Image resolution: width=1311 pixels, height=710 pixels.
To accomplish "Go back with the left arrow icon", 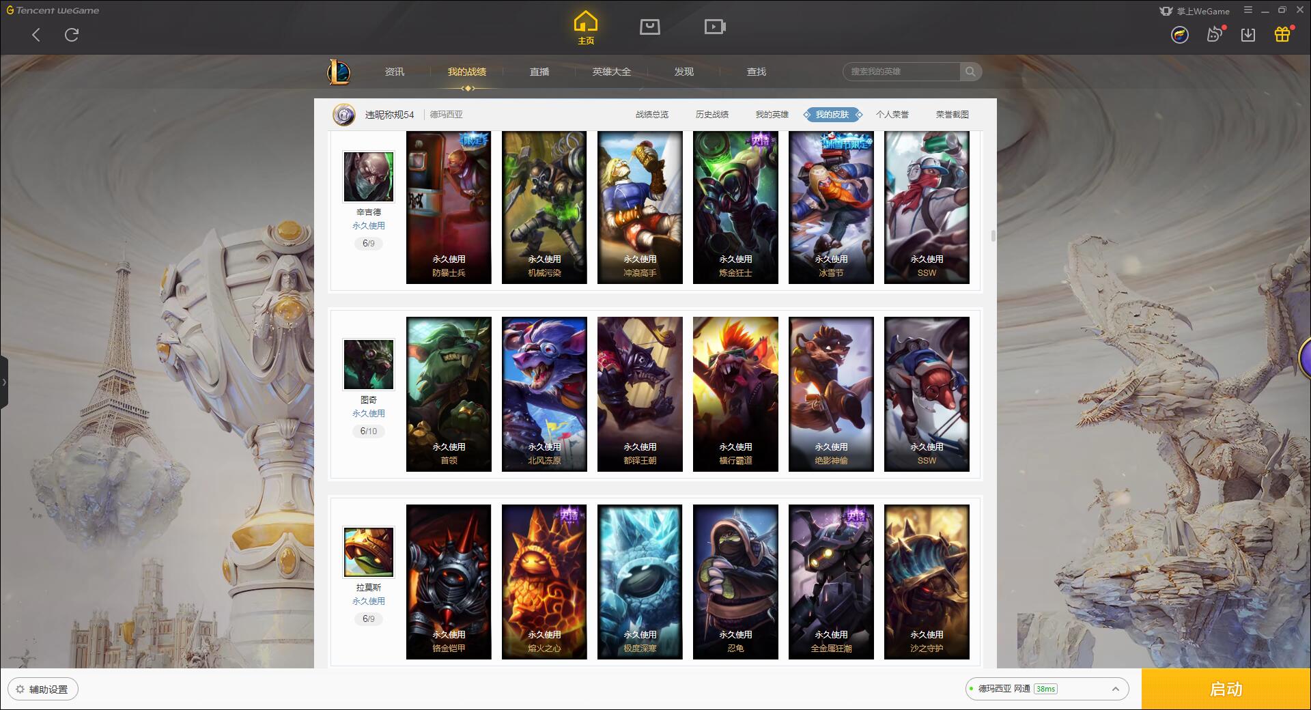I will [x=36, y=35].
